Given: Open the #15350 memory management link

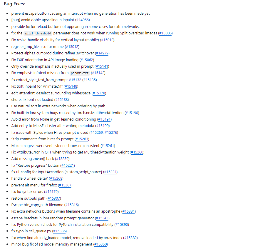Looking at the screenshot, I should 101,244.
